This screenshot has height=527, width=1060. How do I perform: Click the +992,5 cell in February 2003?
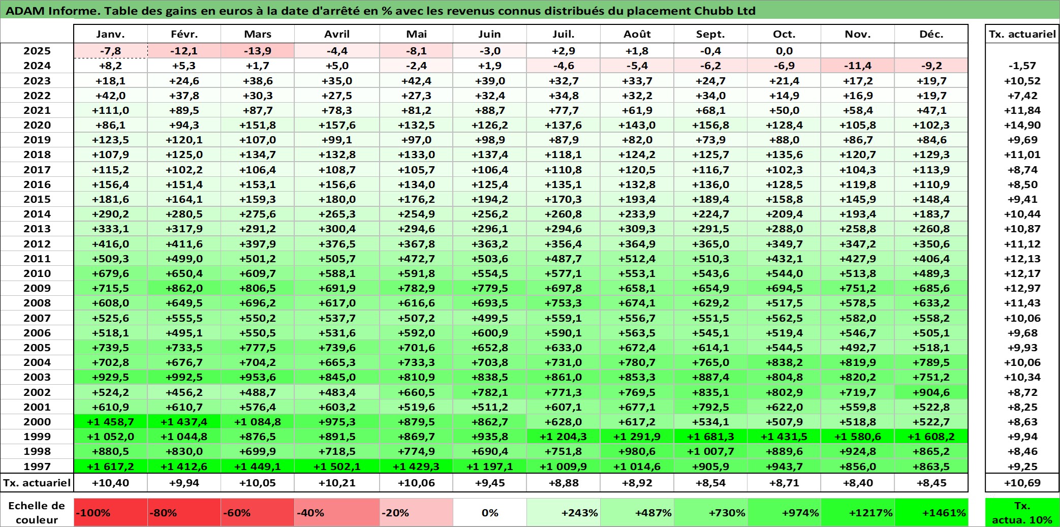pyautogui.click(x=184, y=377)
